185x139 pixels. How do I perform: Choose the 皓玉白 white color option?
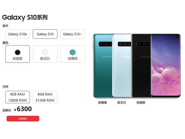[45, 54]
